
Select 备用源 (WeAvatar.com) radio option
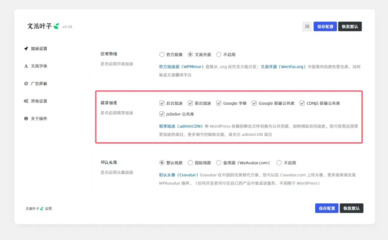coord(219,163)
